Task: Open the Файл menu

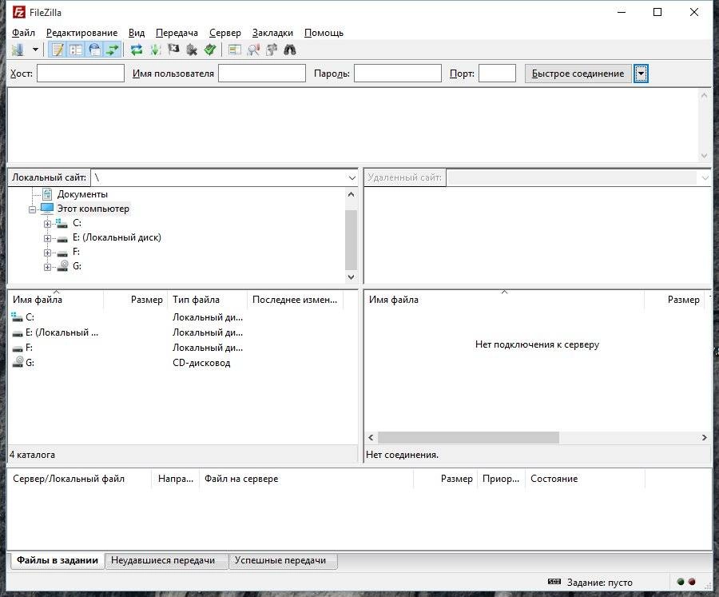Action: pyautogui.click(x=23, y=33)
